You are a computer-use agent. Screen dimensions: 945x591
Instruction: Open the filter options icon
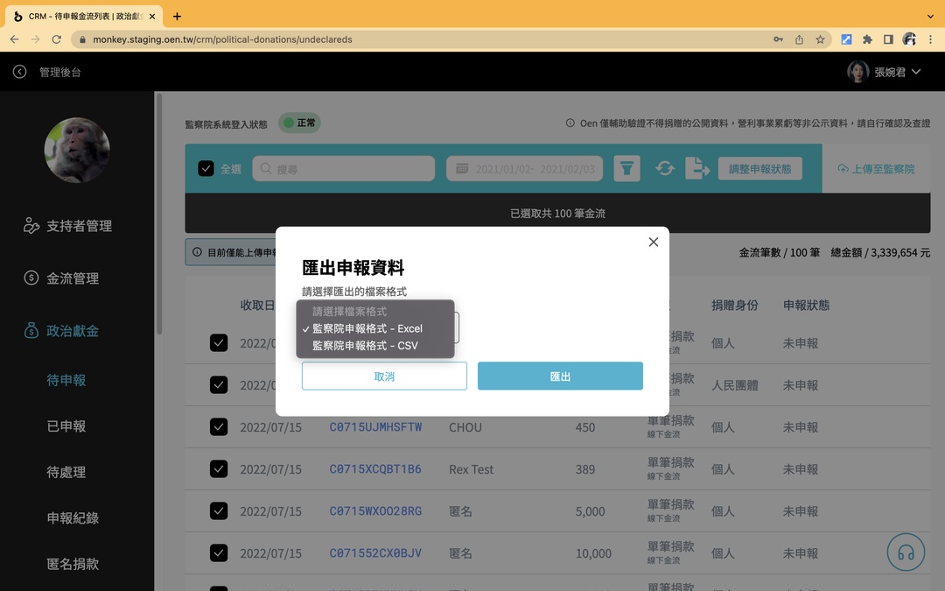coord(626,168)
